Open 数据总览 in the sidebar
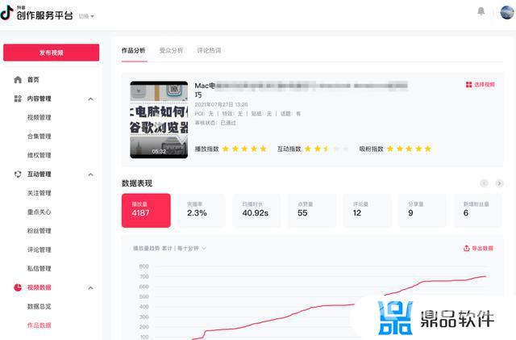Image resolution: width=516 pixels, height=340 pixels. [40, 306]
